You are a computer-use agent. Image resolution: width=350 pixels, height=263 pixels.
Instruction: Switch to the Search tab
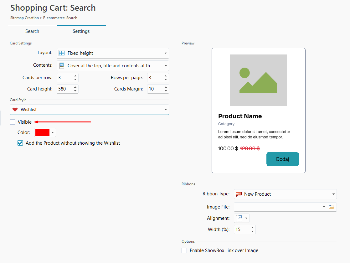(x=32, y=31)
